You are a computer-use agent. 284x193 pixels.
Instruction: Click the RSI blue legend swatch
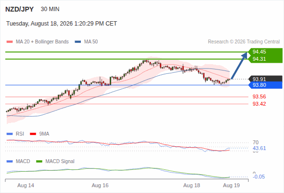[x=10, y=134]
